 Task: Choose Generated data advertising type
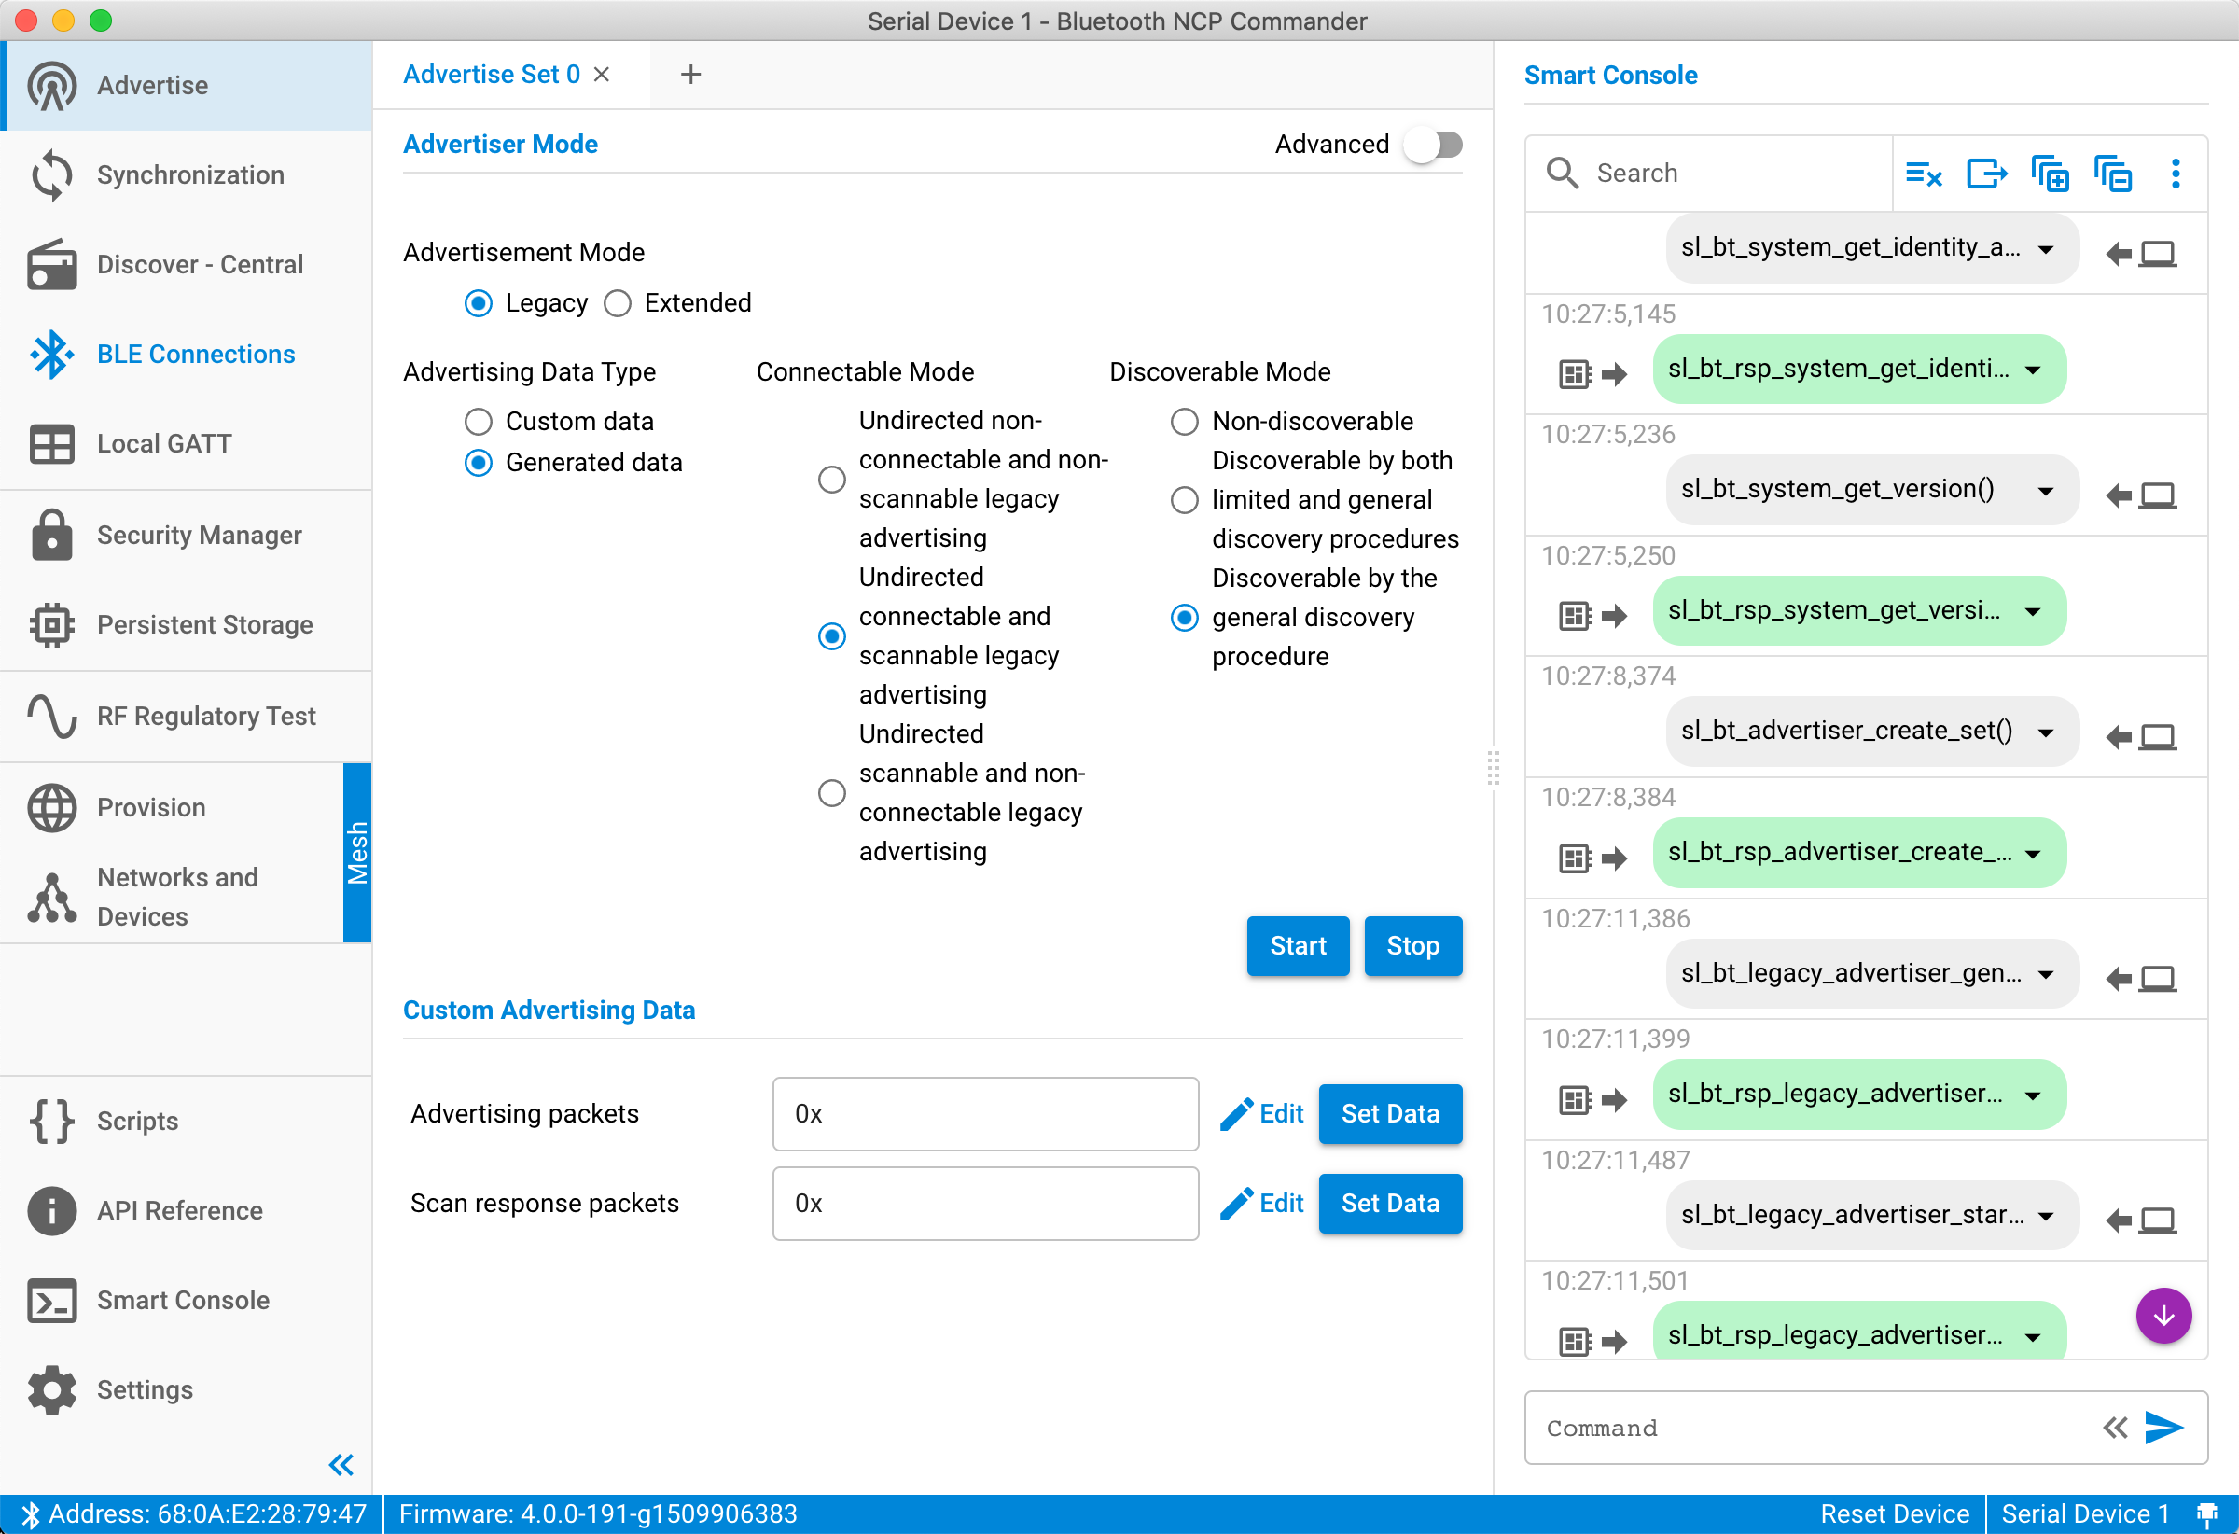pyautogui.click(x=478, y=464)
